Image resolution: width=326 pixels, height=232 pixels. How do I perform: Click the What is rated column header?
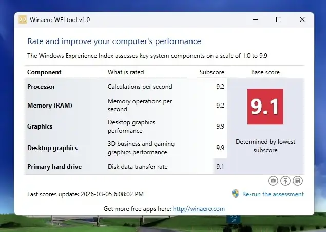tap(126, 72)
